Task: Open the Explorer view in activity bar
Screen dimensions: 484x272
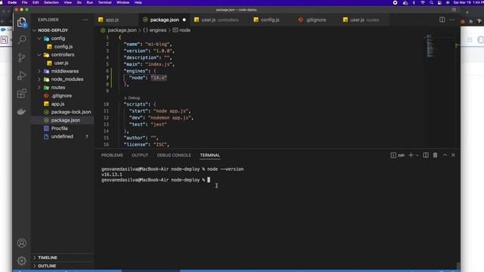Action: [22, 22]
